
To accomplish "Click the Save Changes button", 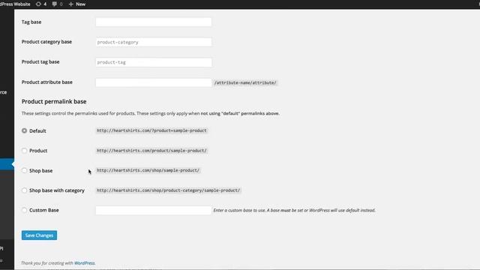I will pyautogui.click(x=39, y=235).
